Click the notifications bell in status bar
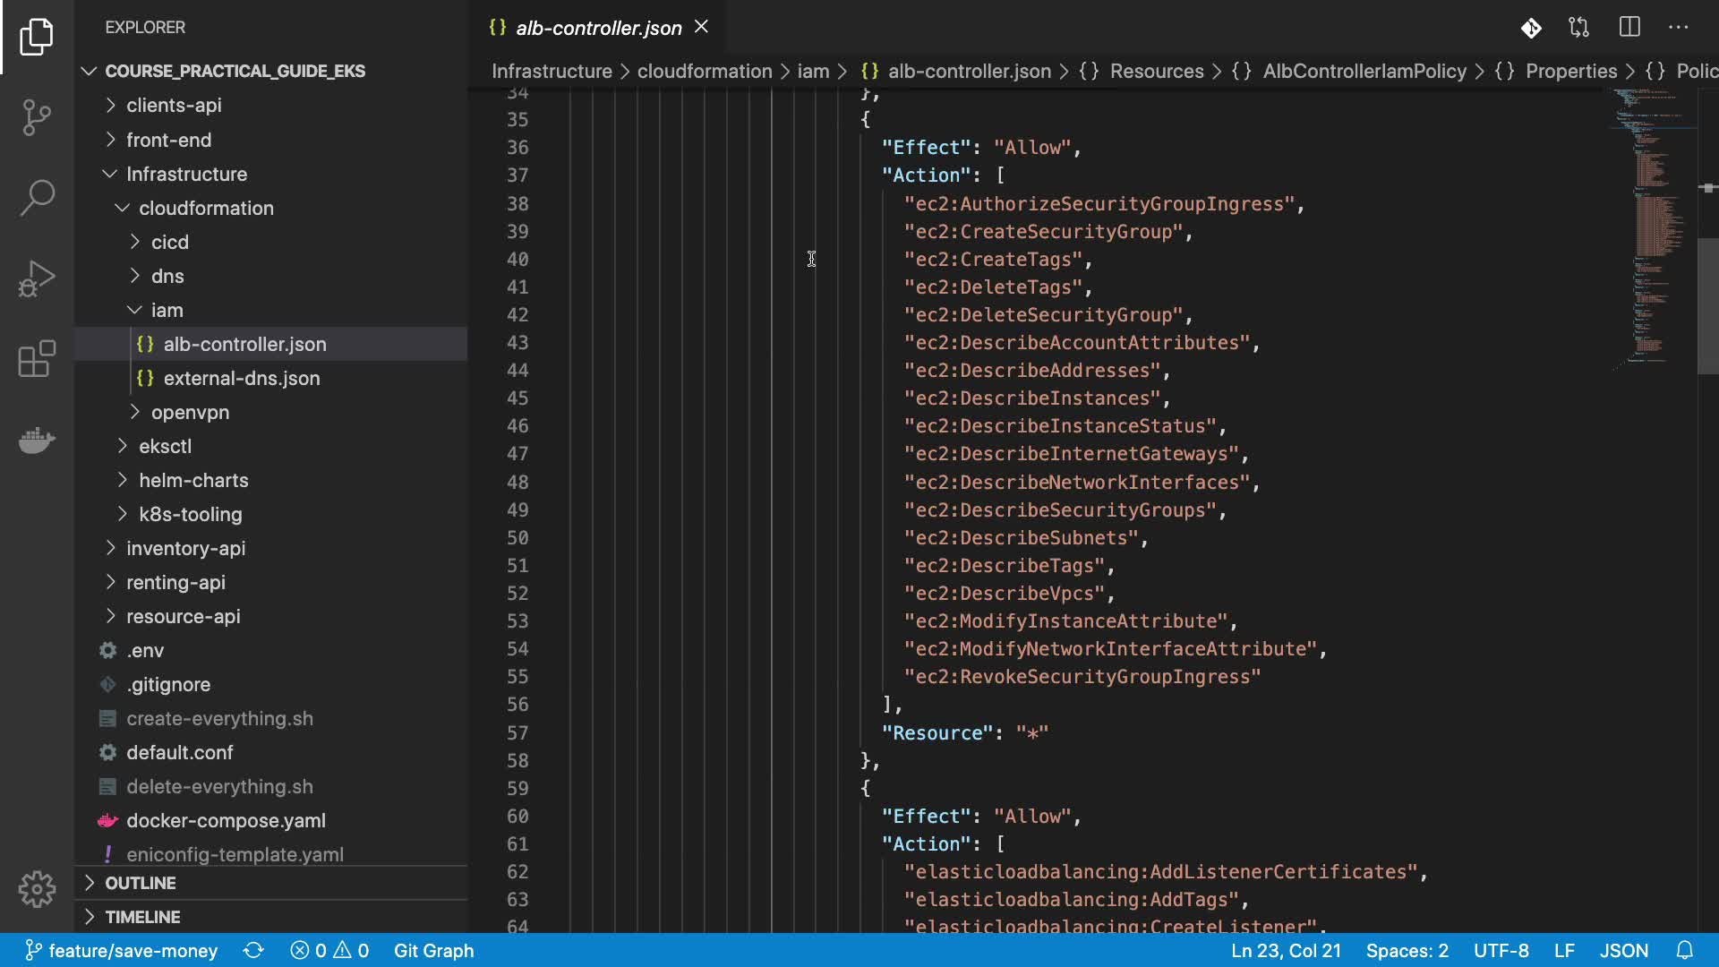This screenshot has width=1719, height=967. coord(1685,950)
